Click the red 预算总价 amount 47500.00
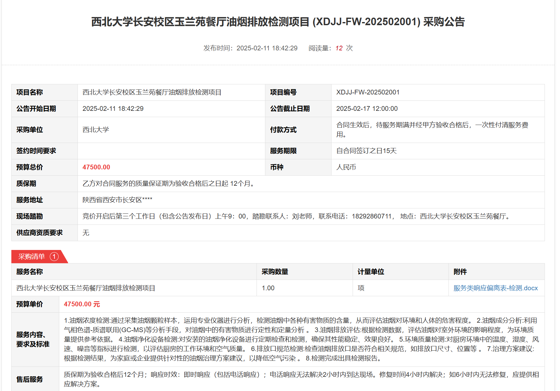The width and height of the screenshot is (560, 391). pyautogui.click(x=96, y=167)
